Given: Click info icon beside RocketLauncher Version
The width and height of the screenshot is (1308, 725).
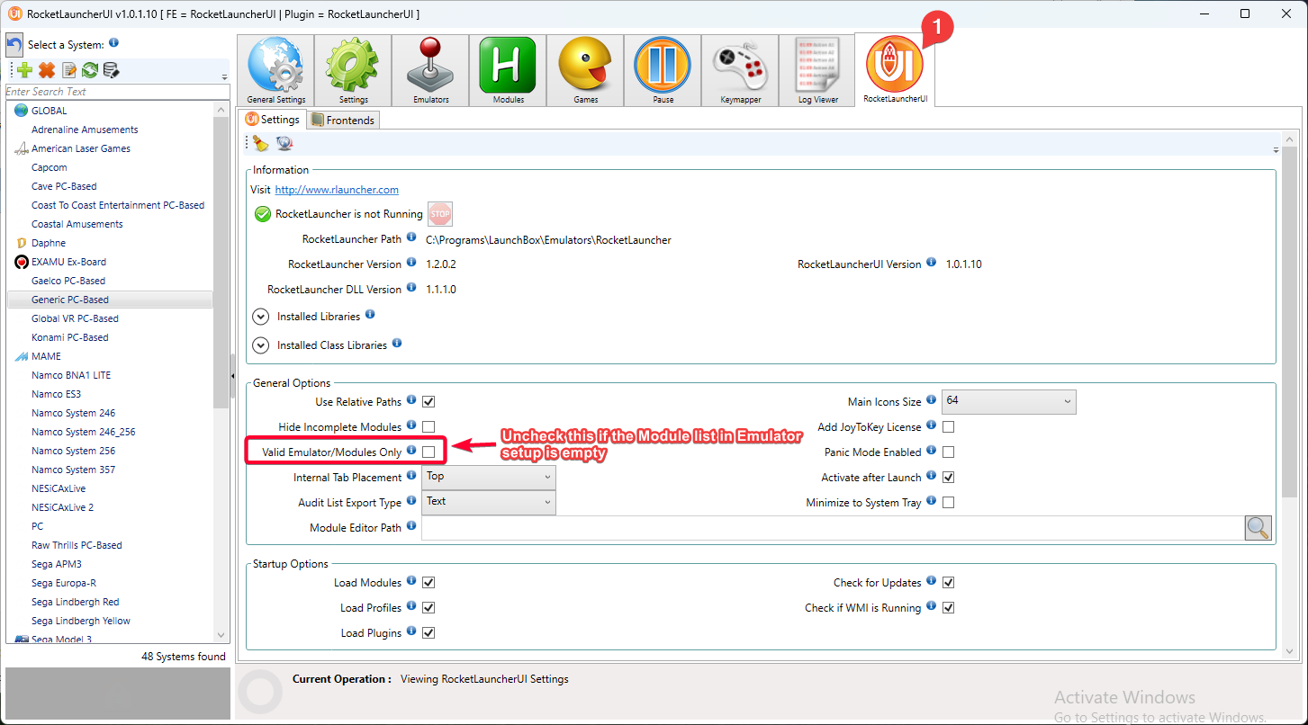Looking at the screenshot, I should (411, 264).
